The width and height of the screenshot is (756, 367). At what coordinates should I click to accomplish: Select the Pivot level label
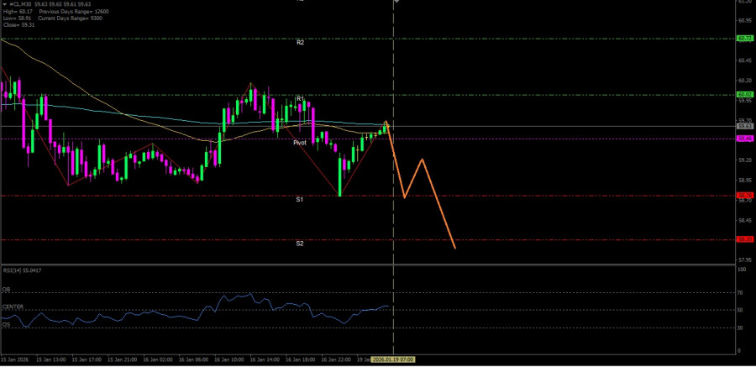pyautogui.click(x=300, y=143)
